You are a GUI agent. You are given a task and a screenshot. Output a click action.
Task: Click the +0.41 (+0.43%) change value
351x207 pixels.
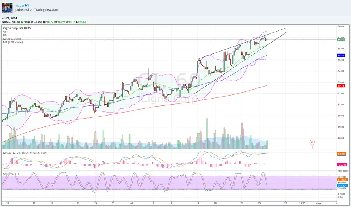coord(33,22)
